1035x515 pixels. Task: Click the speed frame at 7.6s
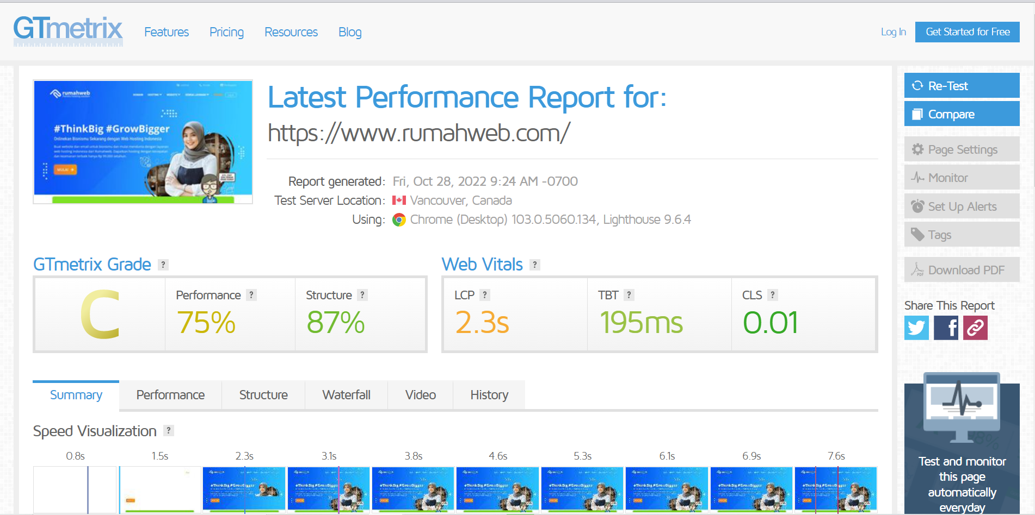tap(836, 489)
